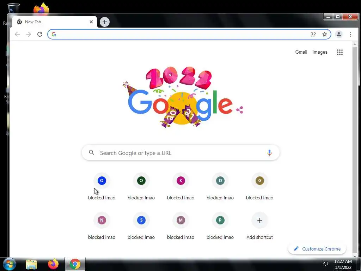The width and height of the screenshot is (361, 271).
Task: Open the blue O shortcut tile
Action: pos(102,187)
